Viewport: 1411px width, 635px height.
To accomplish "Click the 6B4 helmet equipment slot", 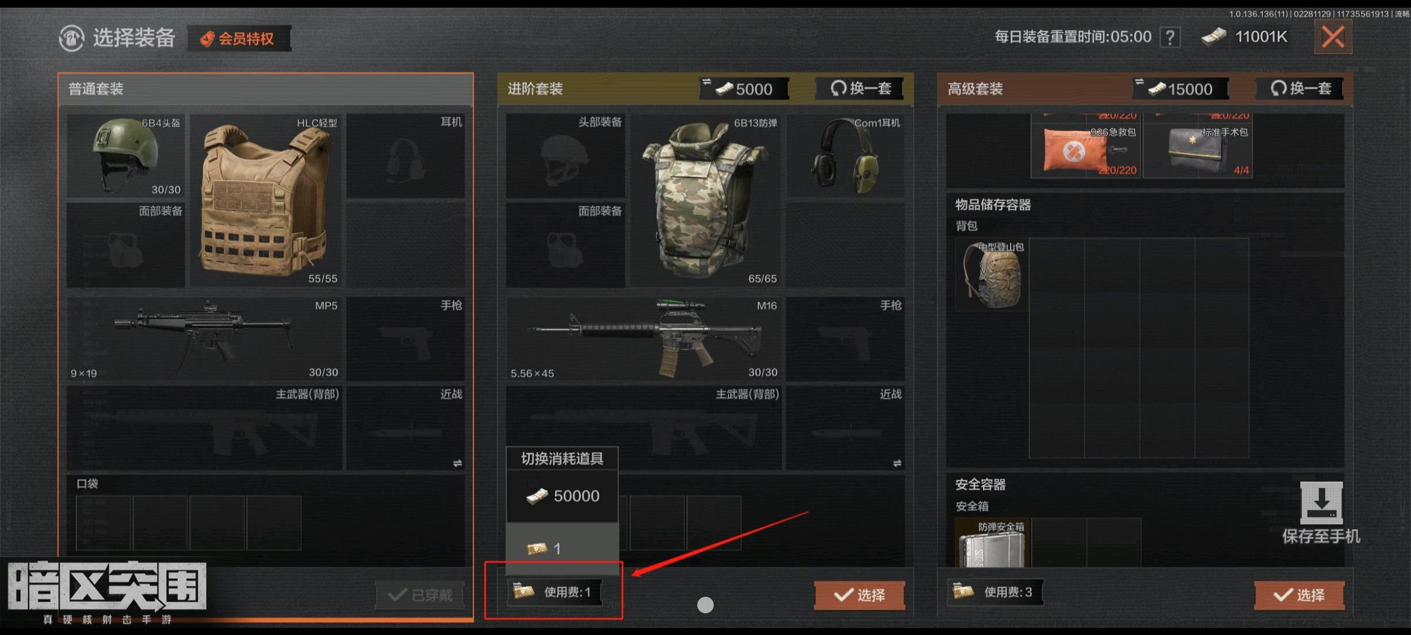I will click(x=125, y=156).
